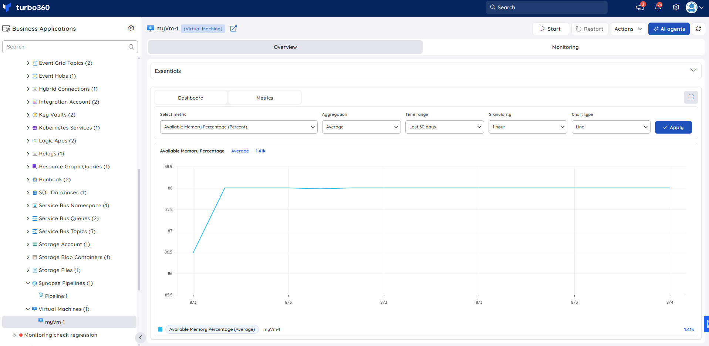Click the top bar Search field
This screenshot has width=709, height=346.
[546, 7]
